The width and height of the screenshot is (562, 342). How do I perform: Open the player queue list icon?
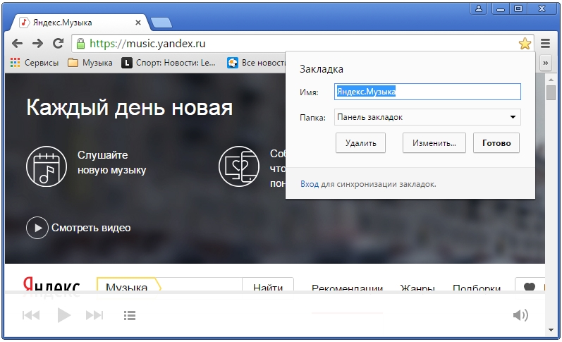[x=129, y=315]
